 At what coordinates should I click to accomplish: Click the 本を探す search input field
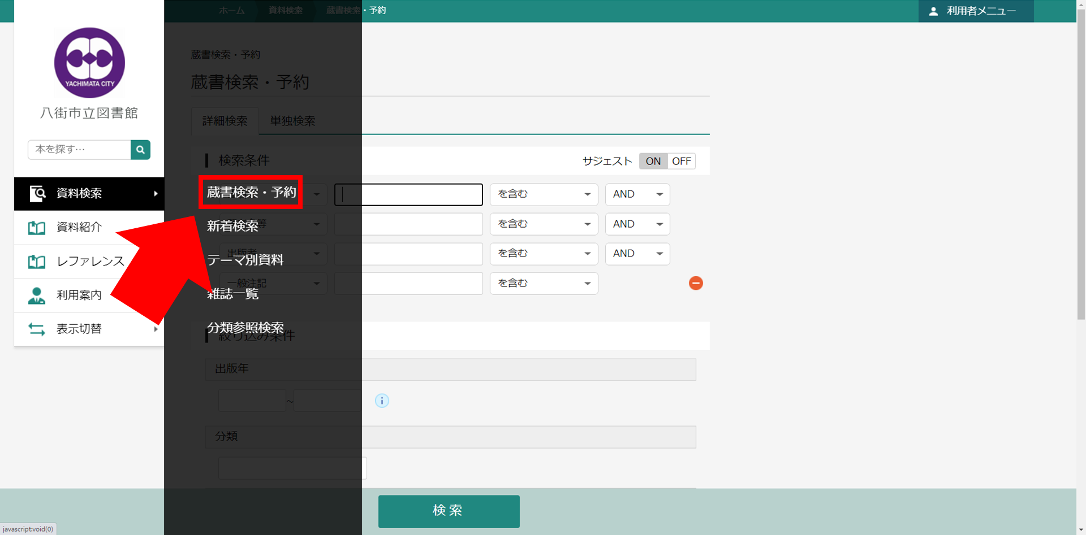(79, 150)
